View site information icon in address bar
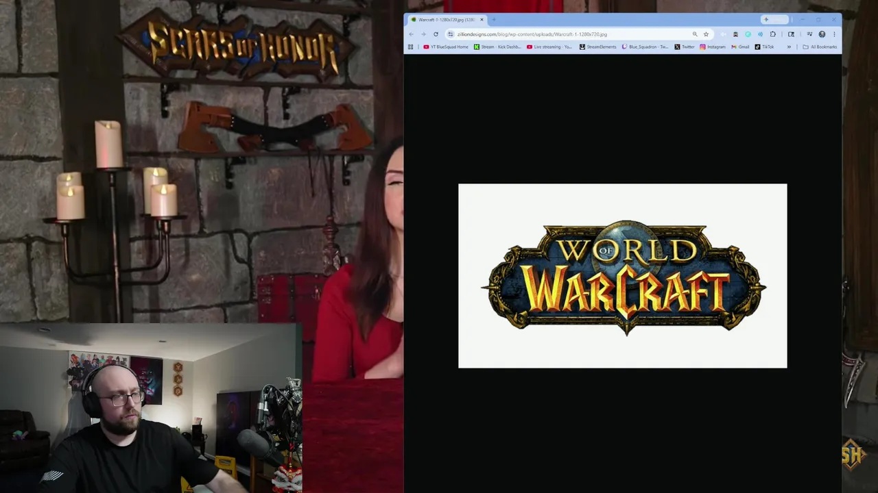The image size is (878, 493). coord(450,34)
